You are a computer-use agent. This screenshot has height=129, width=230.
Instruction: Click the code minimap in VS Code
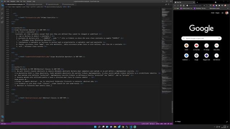166,51
